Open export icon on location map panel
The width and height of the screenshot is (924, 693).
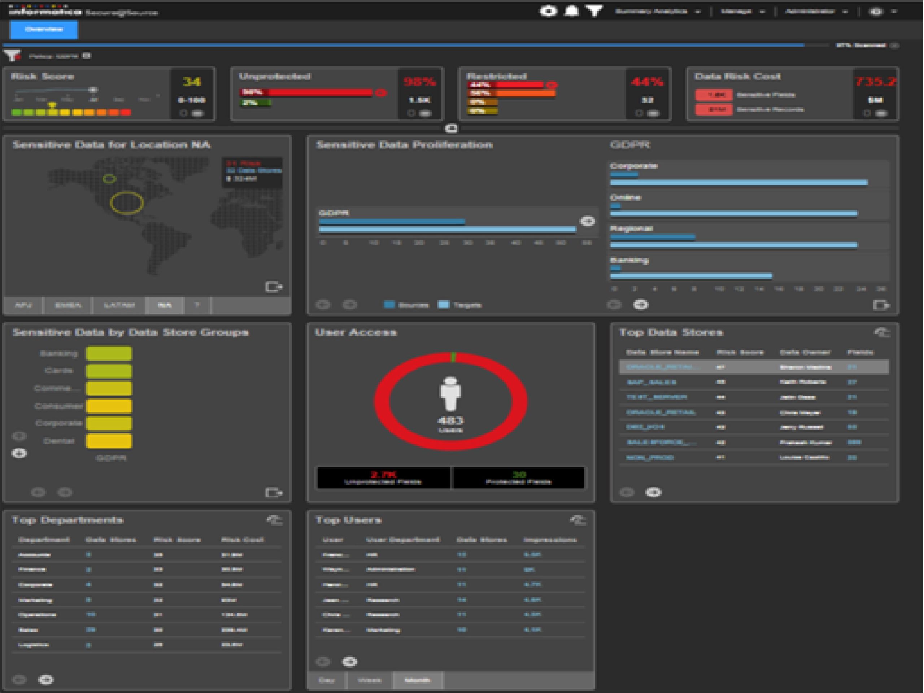point(274,287)
